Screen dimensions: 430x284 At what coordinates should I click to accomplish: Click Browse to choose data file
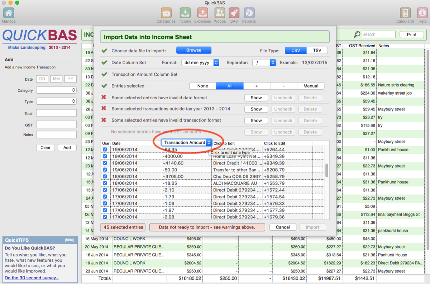[193, 50]
